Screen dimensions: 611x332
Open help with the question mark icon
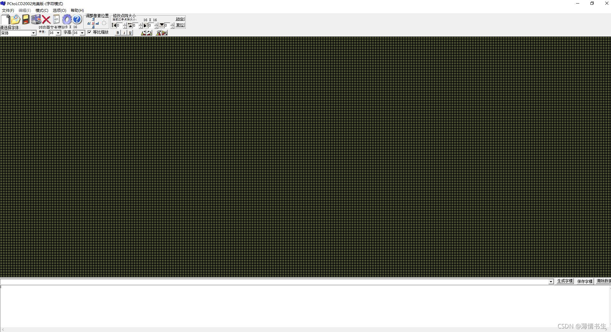click(x=77, y=20)
